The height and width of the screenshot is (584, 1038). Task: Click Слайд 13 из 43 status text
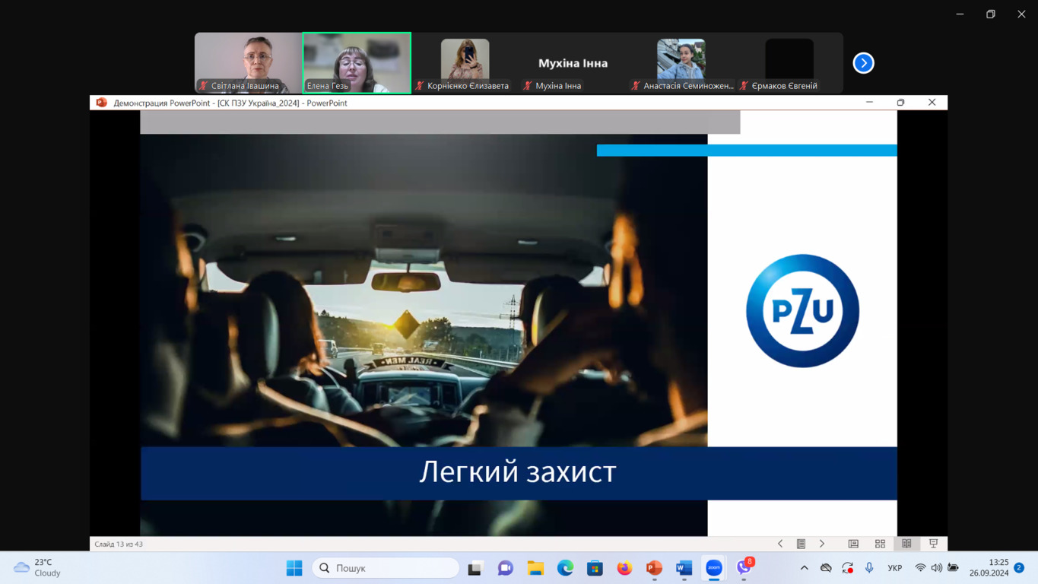click(x=119, y=544)
